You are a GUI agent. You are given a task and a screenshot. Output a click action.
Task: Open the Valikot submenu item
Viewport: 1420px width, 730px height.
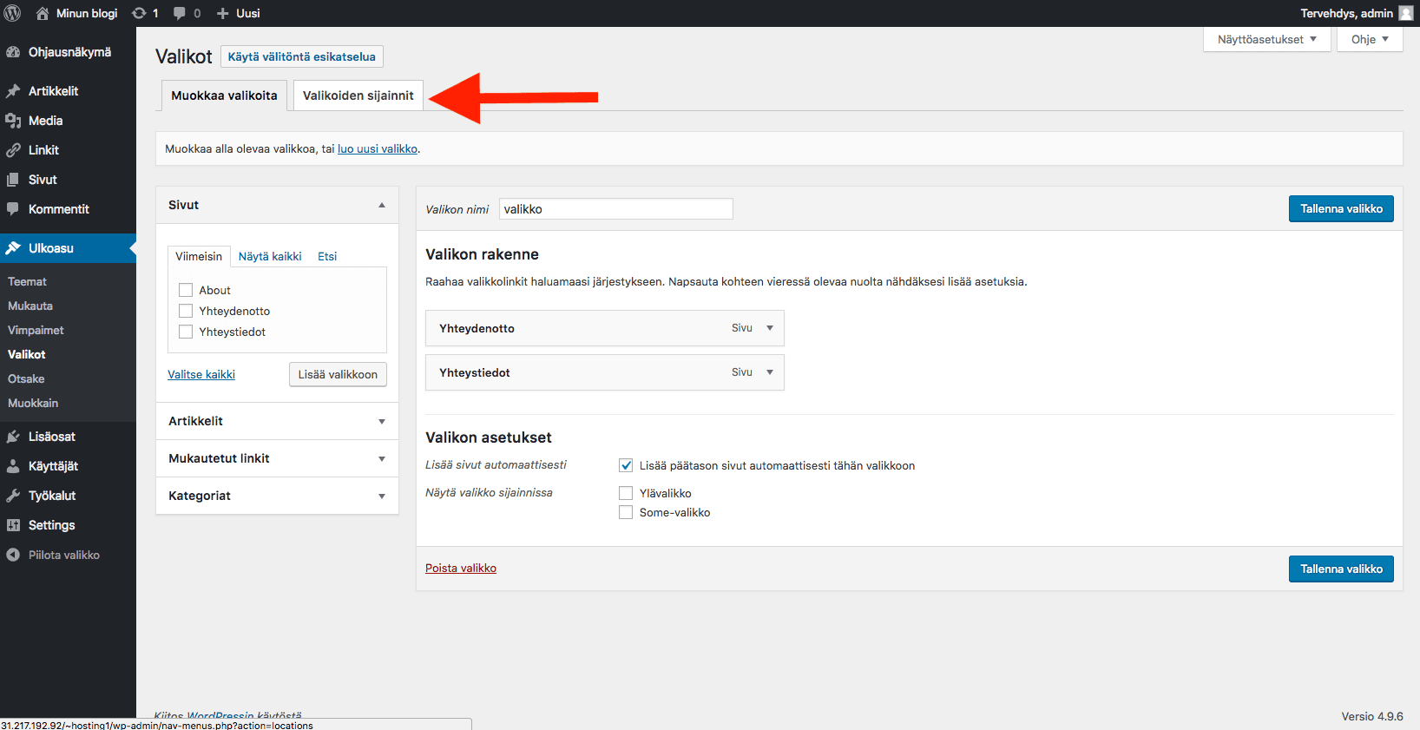click(27, 354)
